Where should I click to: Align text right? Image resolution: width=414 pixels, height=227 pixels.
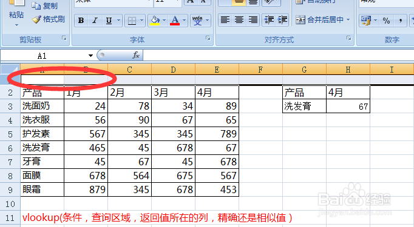click(253, 20)
